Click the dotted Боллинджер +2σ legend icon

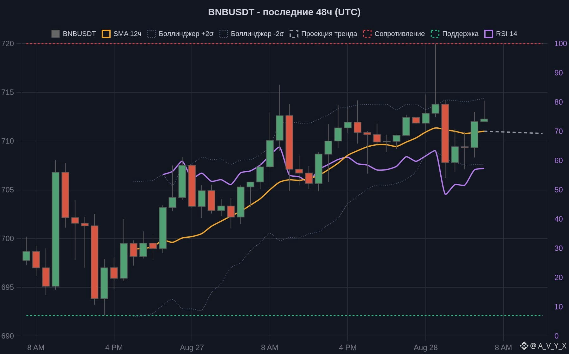(152, 34)
